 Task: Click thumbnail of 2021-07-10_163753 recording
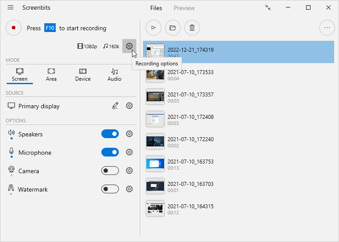155,164
